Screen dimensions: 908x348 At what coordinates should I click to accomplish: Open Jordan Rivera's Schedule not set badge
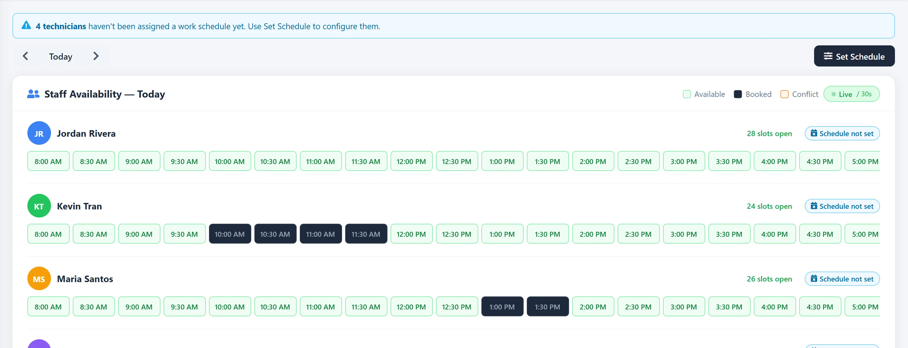point(842,134)
